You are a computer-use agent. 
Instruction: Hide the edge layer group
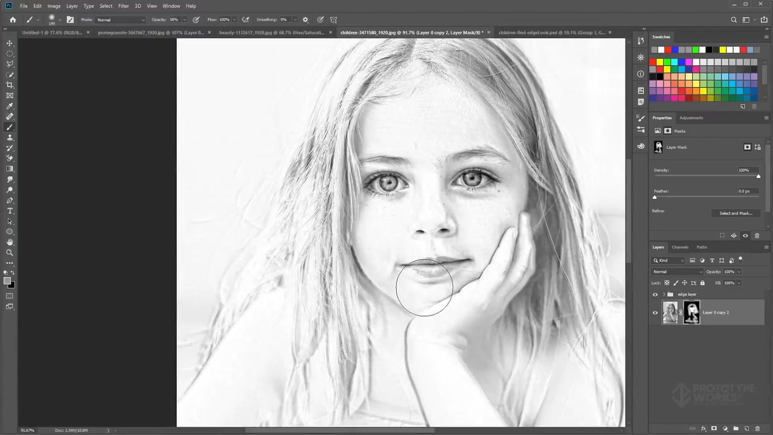click(655, 294)
